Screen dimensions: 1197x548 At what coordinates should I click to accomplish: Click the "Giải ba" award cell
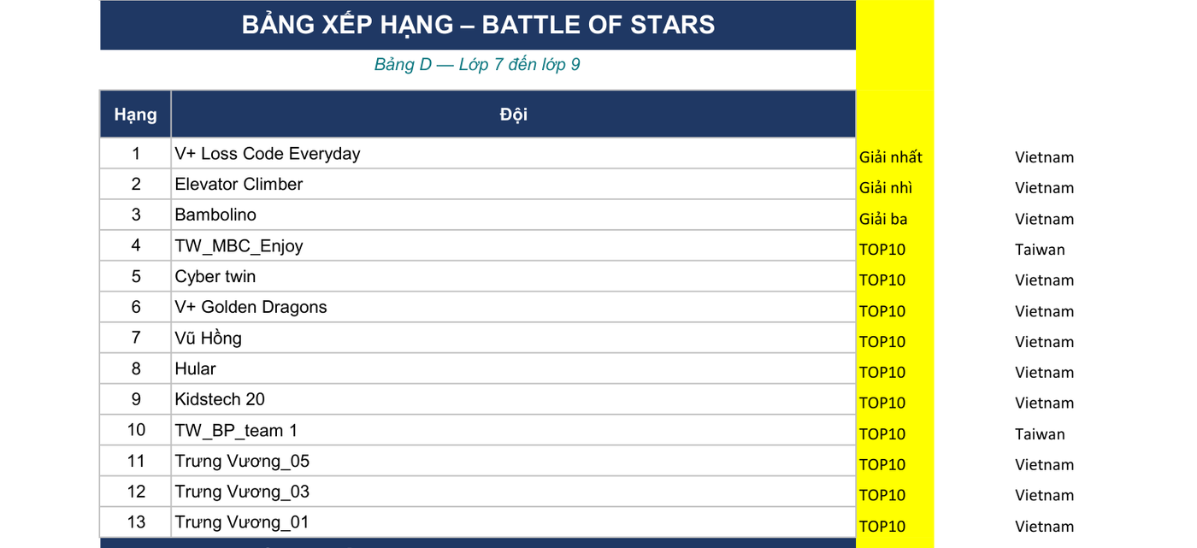pyautogui.click(x=894, y=219)
